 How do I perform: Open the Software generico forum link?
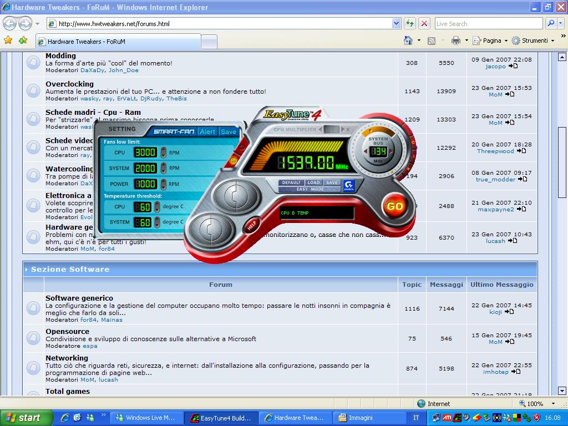point(79,298)
